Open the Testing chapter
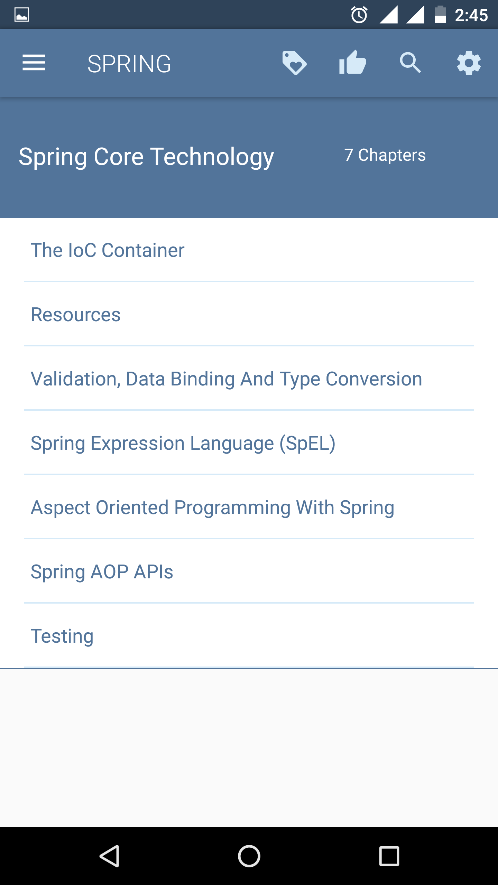 click(62, 636)
